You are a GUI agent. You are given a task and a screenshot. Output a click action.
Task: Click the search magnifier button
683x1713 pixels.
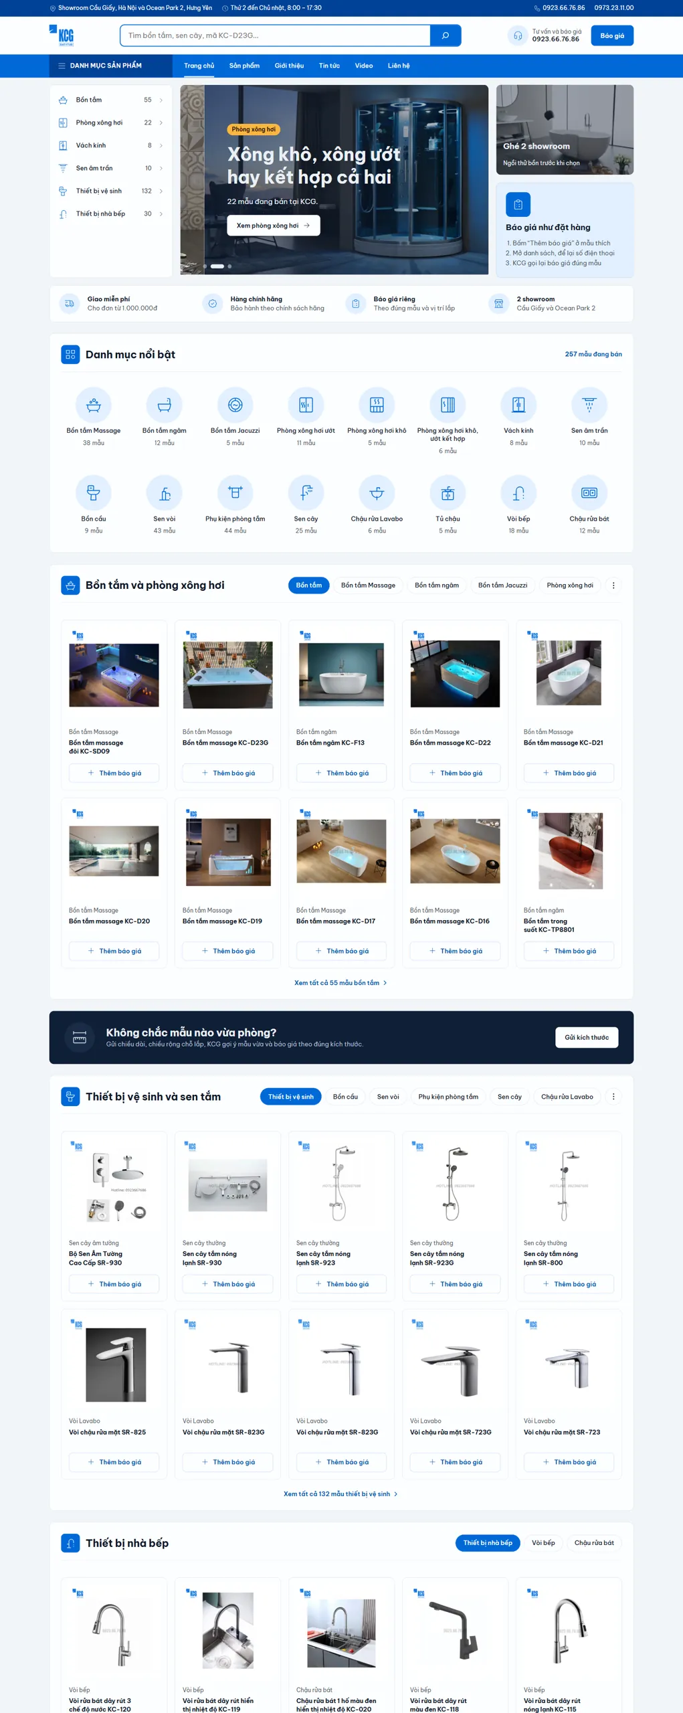pos(446,35)
